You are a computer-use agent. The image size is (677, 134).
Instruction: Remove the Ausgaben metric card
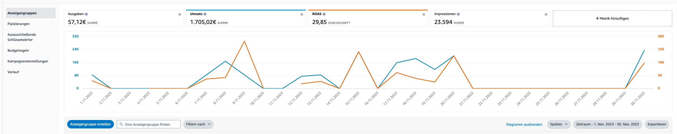click(180, 15)
